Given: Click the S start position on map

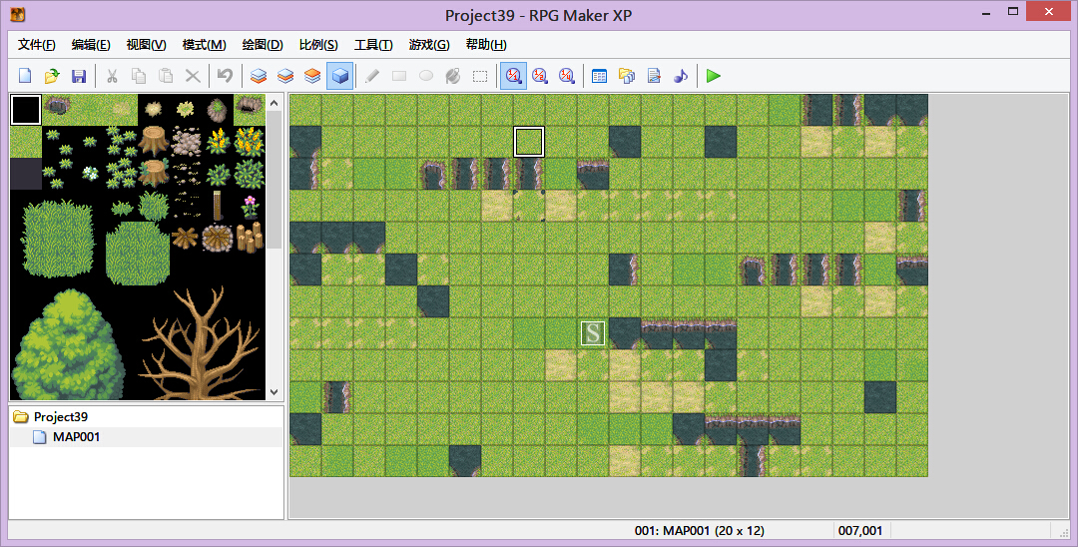Looking at the screenshot, I should click(x=593, y=333).
